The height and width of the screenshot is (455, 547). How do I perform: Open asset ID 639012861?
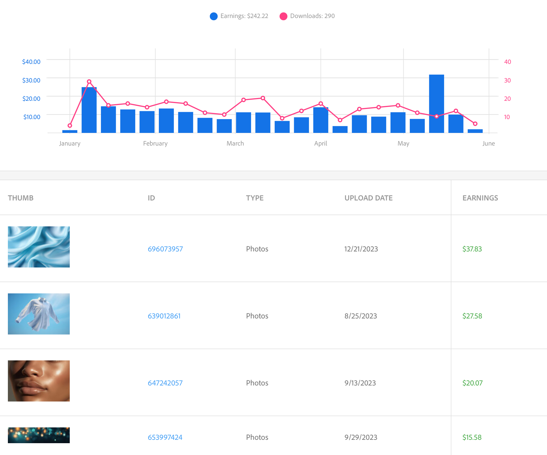164,316
